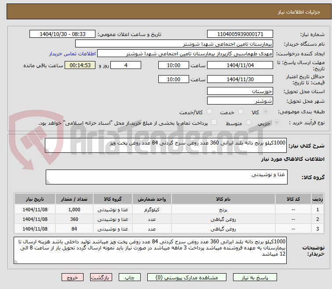
Task: Click the quantity 84 cell
Action: [74, 229]
